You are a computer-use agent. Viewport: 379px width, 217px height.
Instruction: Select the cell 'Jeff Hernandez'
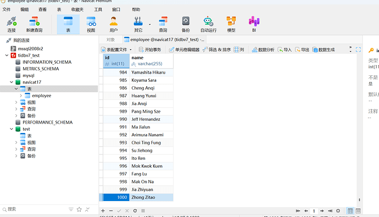[151, 119]
